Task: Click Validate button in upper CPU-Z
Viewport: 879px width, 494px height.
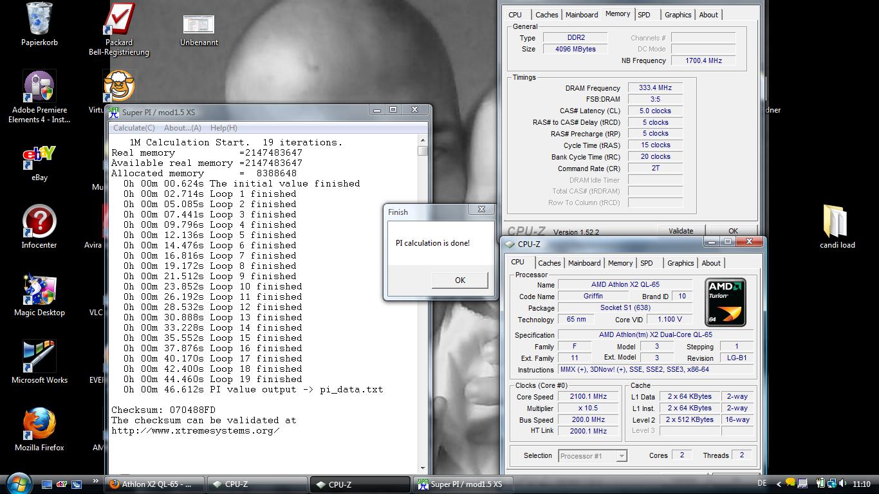Action: [x=681, y=231]
